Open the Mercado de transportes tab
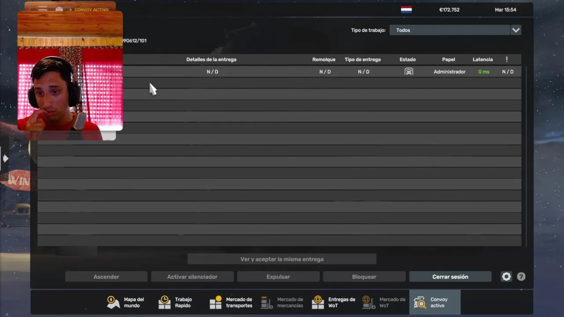This screenshot has width=564, height=317. 230,302
